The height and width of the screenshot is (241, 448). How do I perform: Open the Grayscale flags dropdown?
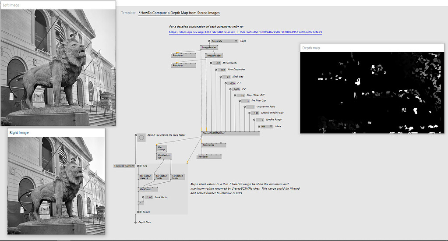(224, 41)
